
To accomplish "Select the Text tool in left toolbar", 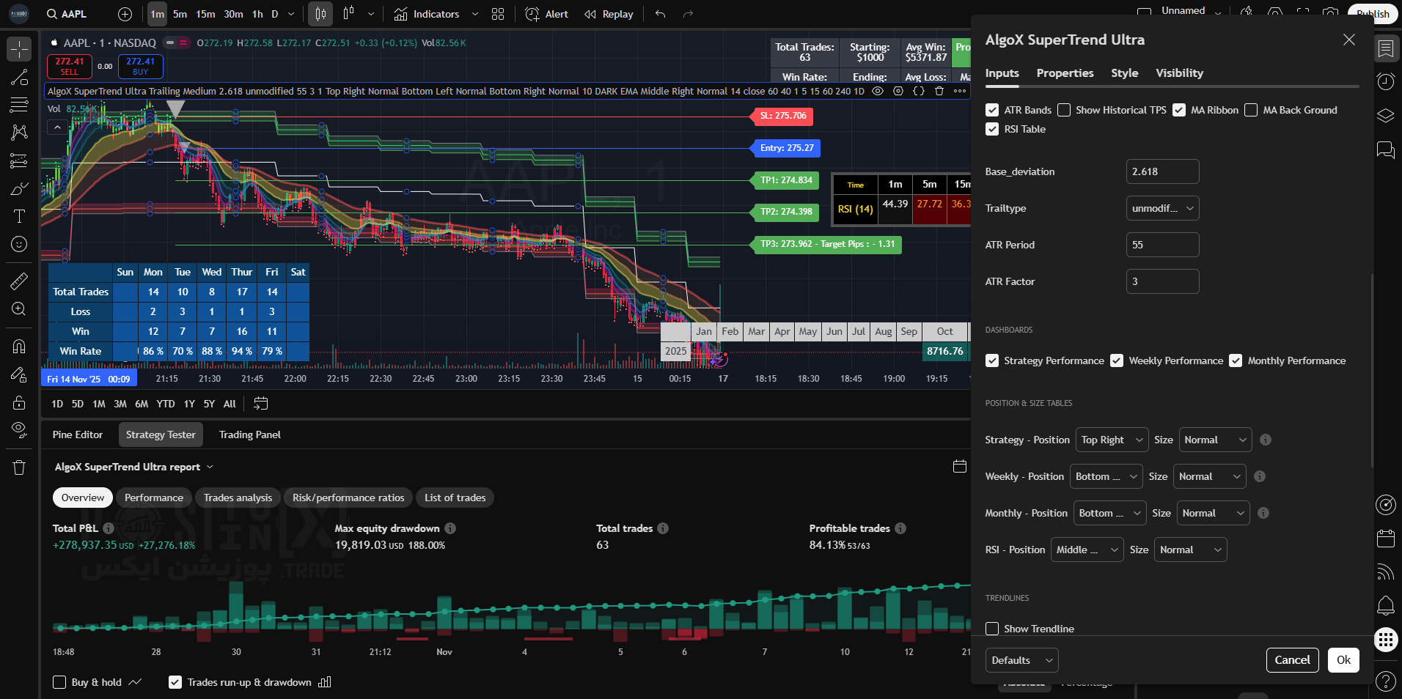I will coord(19,216).
